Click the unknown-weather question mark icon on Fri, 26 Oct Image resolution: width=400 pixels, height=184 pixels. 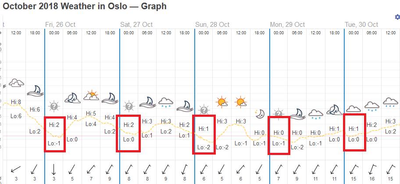click(54, 106)
